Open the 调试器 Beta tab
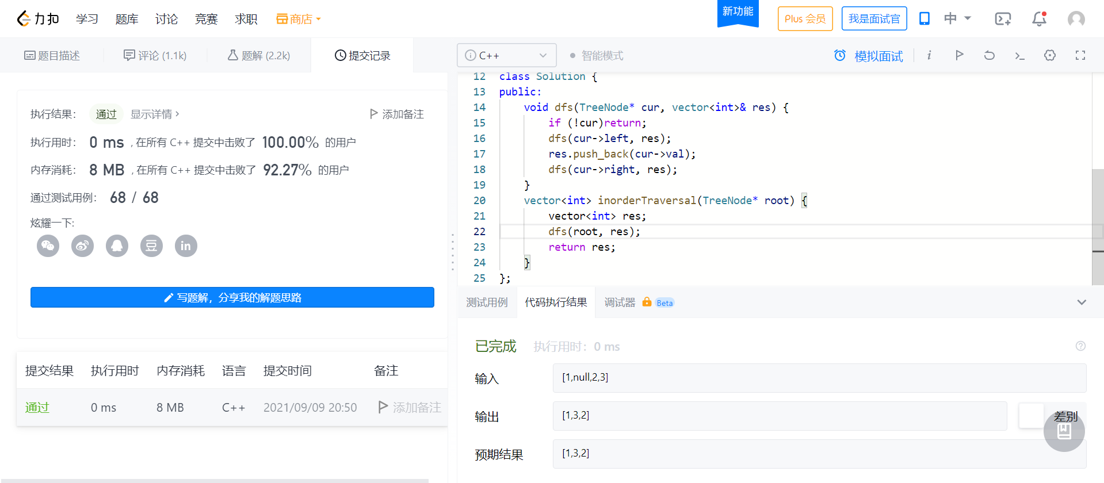Viewport: 1104px width, 483px height. tap(639, 302)
